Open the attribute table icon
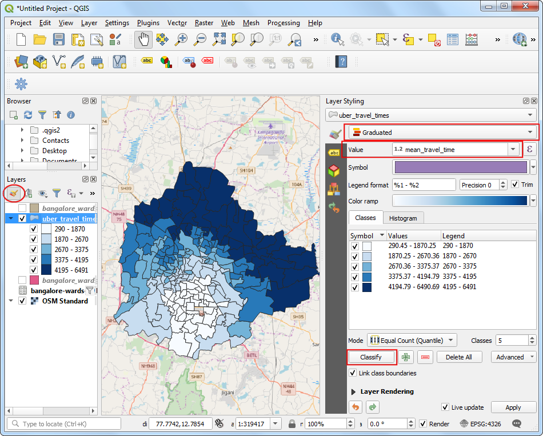The width and height of the screenshot is (543, 436). (452, 39)
